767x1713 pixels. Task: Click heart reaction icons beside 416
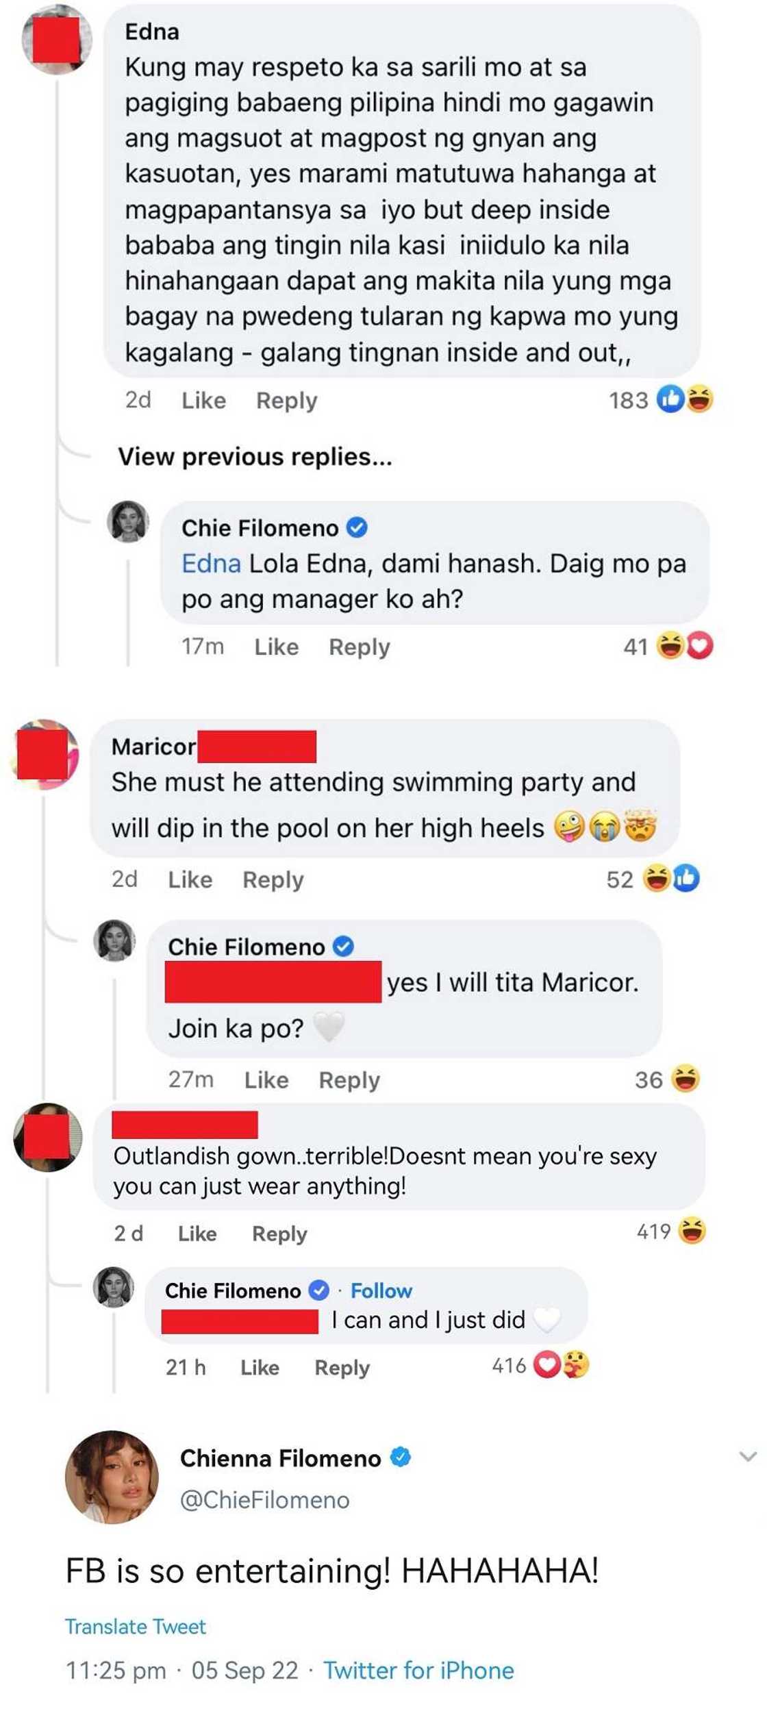point(561,1366)
